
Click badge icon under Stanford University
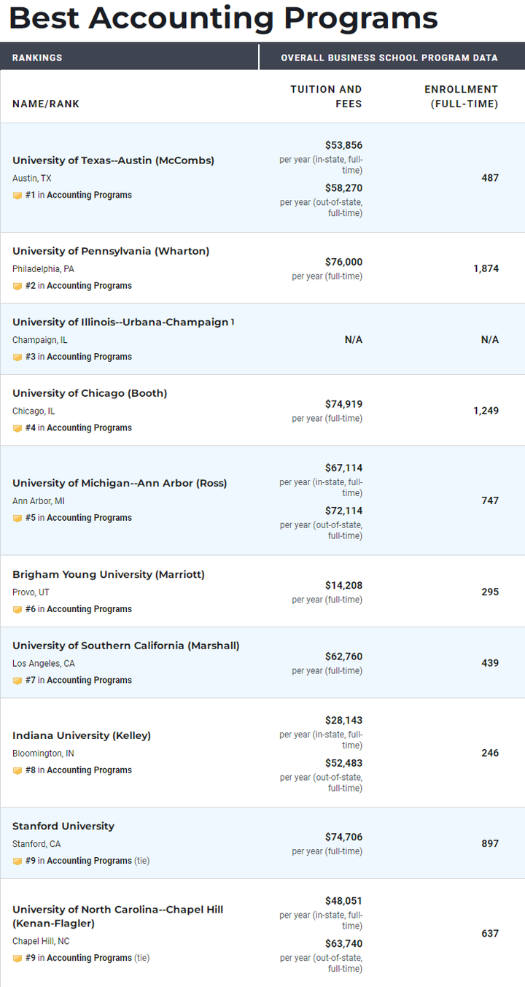point(17,861)
